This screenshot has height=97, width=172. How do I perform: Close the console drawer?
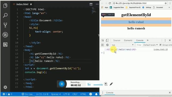tap(170, 93)
